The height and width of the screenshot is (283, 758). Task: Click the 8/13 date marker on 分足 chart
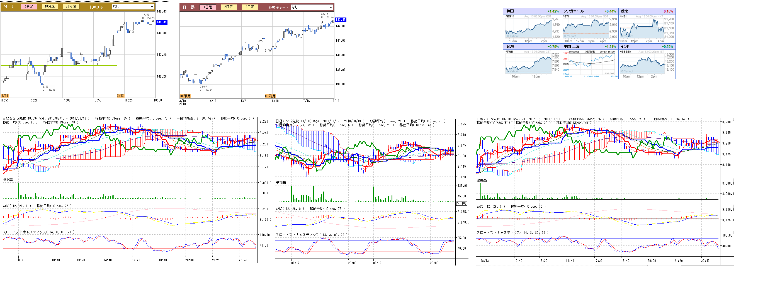click(120, 96)
